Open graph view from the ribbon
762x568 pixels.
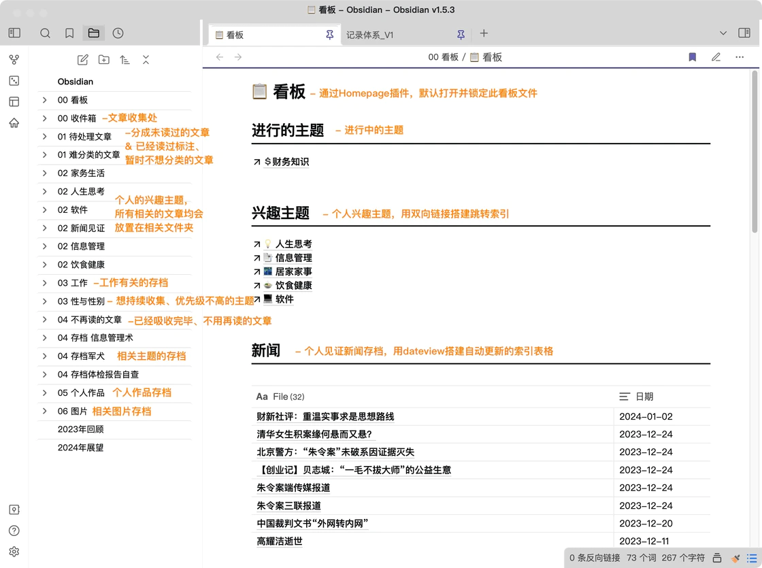(x=14, y=60)
